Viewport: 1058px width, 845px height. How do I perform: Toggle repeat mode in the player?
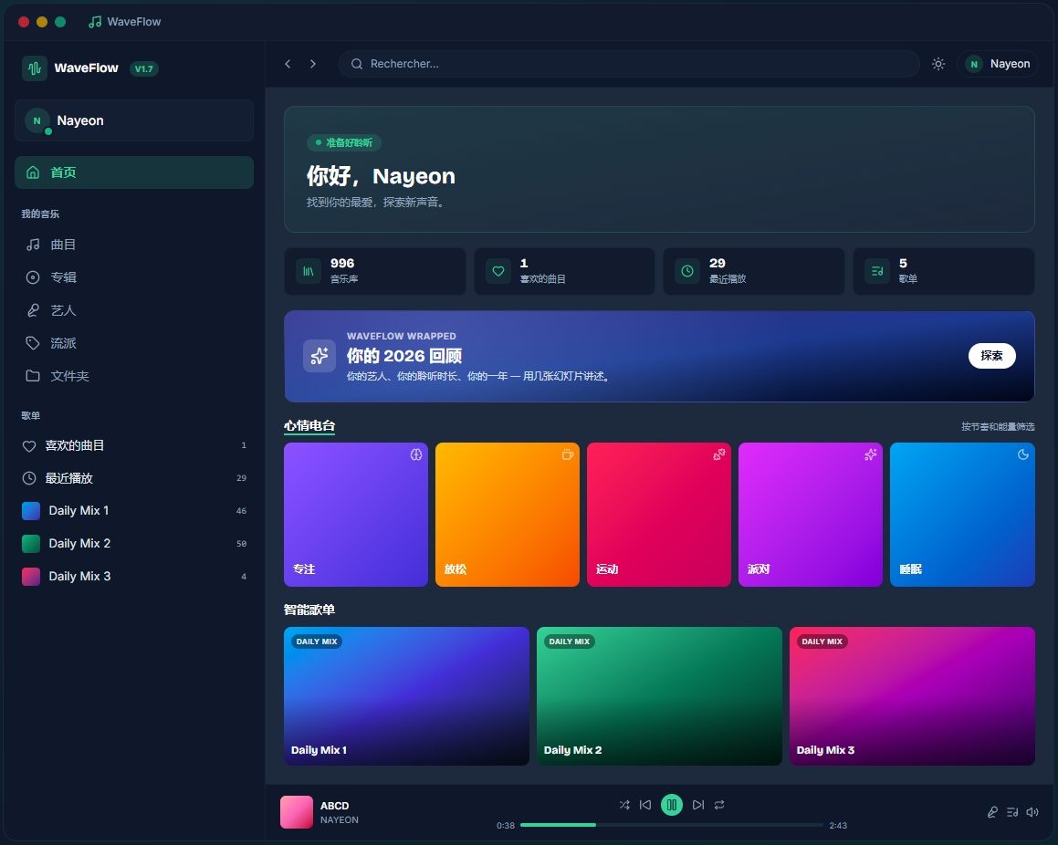(719, 805)
